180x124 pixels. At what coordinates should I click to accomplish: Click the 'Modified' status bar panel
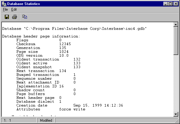pos(46,120)
